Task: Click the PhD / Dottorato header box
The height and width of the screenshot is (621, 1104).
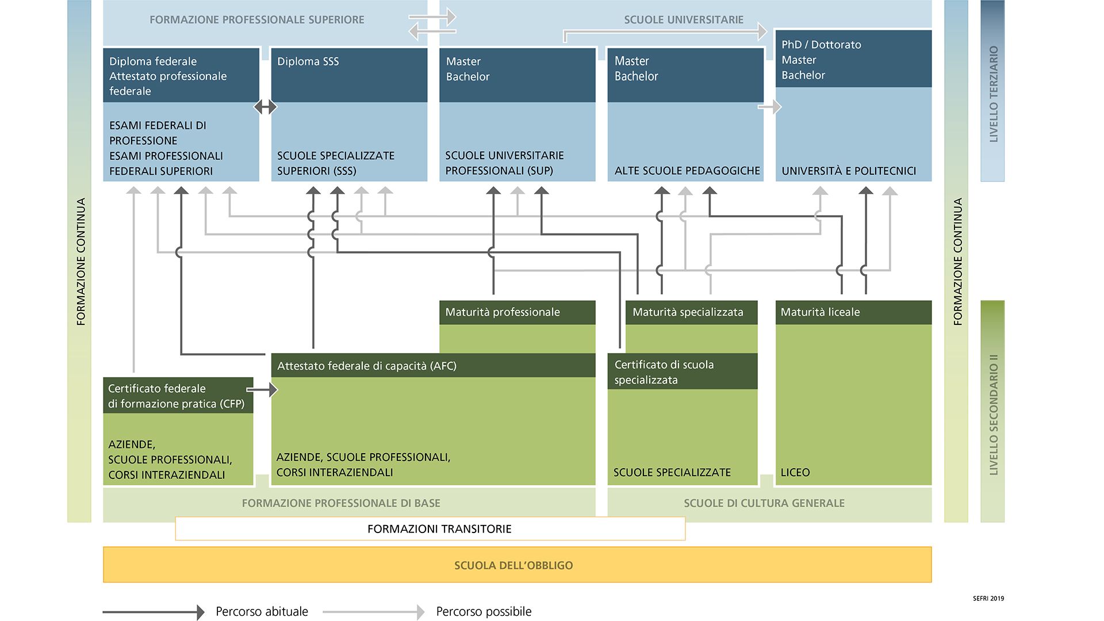Action: point(853,59)
